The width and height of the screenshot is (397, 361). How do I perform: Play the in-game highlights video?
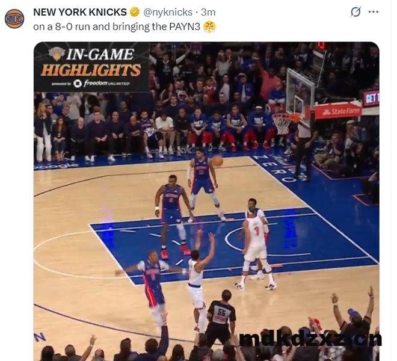(206, 201)
